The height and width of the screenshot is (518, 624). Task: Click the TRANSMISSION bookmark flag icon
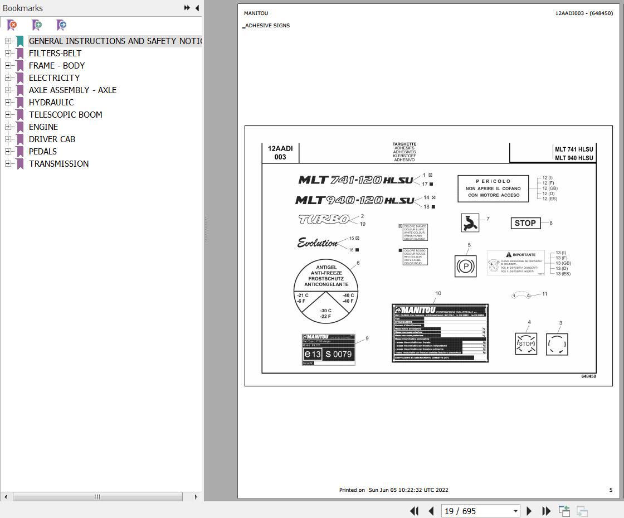pyautogui.click(x=20, y=163)
